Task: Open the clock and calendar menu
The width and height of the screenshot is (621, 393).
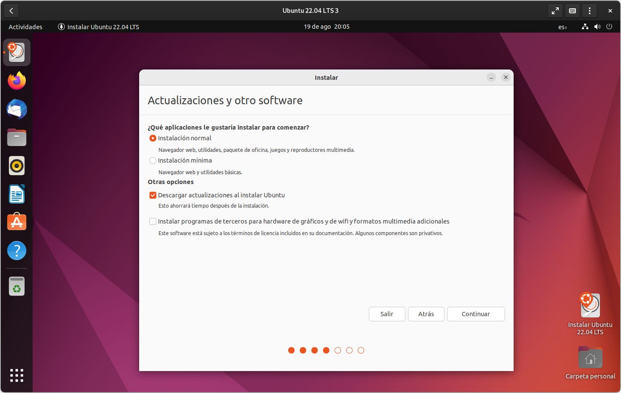Action: click(x=326, y=27)
